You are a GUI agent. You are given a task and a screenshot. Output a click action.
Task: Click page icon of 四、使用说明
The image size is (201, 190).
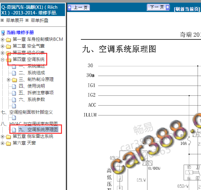click(x=14, y=86)
